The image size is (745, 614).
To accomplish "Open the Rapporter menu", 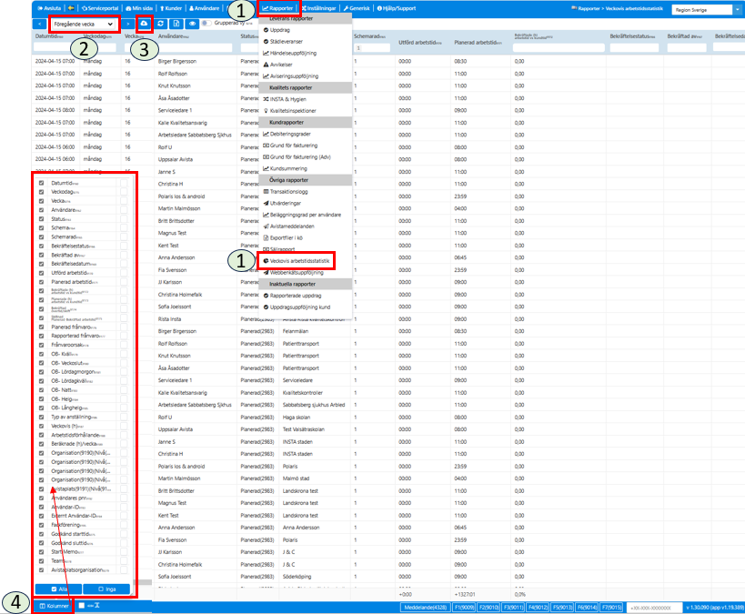I will 278,8.
